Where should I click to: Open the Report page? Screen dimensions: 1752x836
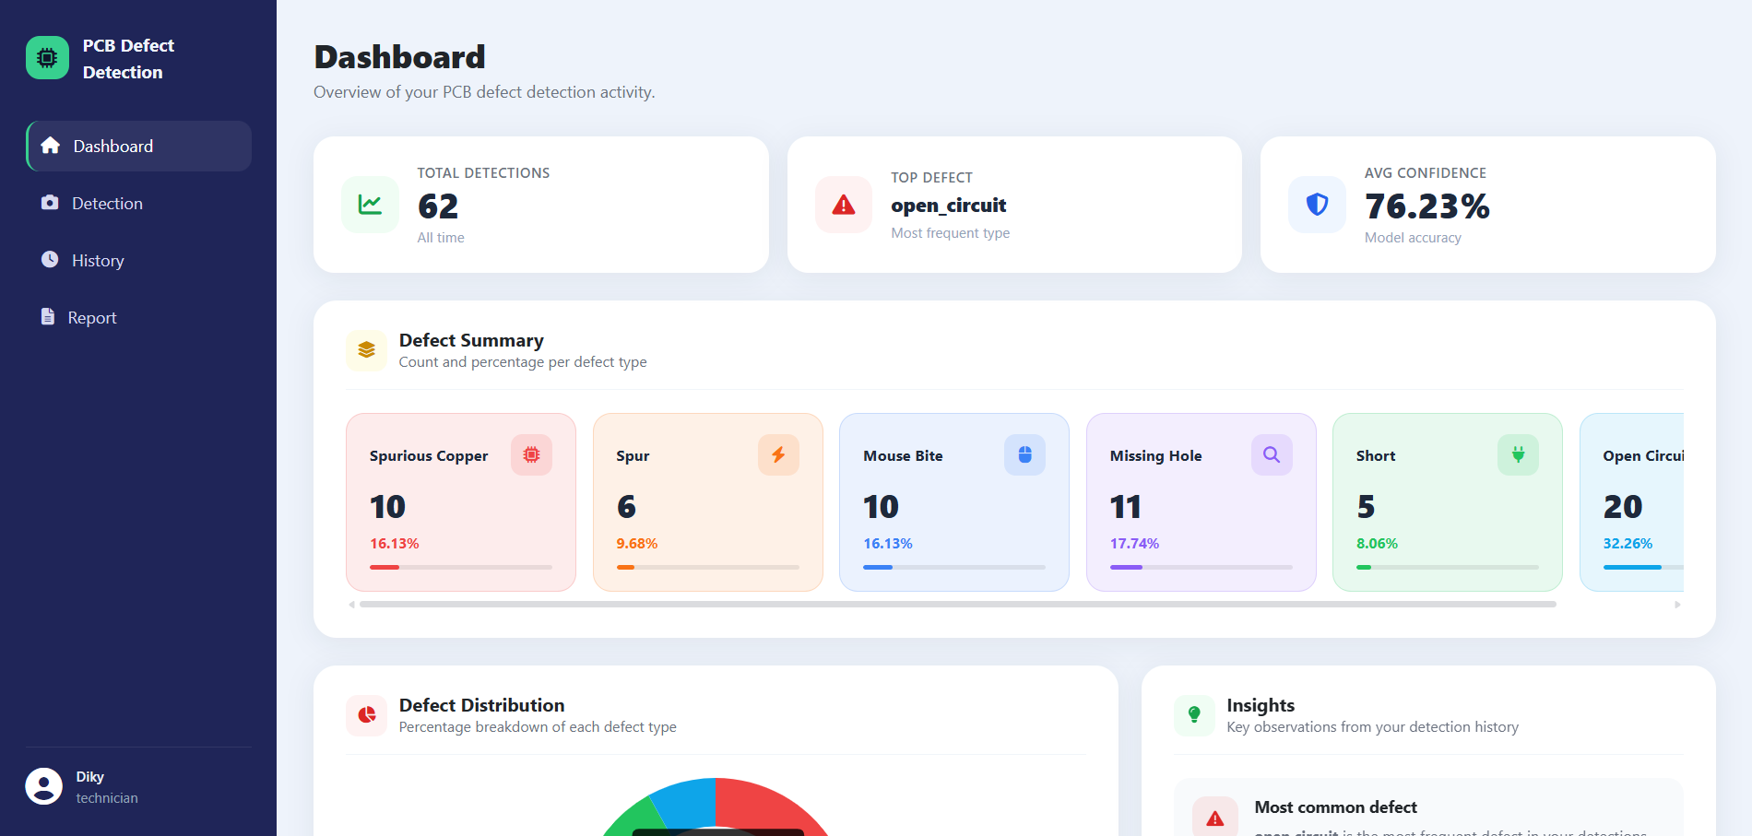coord(139,317)
